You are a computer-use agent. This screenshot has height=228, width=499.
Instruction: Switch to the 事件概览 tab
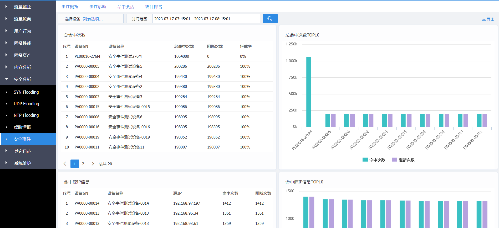[70, 7]
